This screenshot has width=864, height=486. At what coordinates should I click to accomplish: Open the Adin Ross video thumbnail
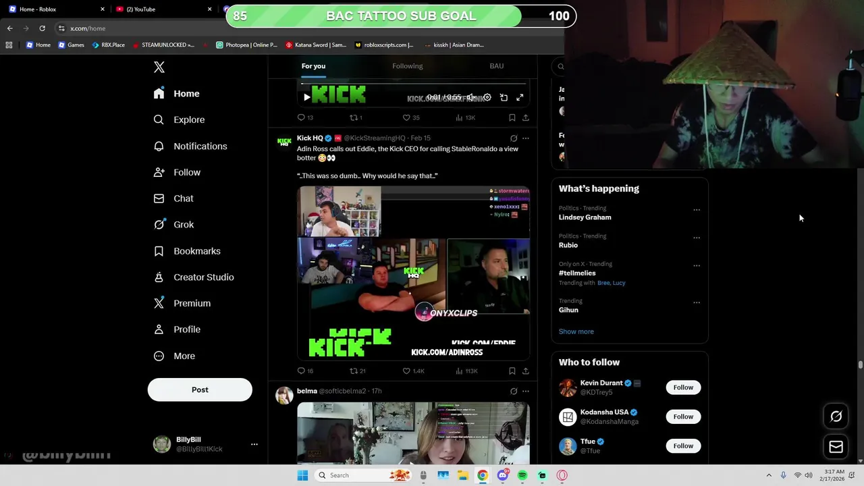(x=413, y=273)
